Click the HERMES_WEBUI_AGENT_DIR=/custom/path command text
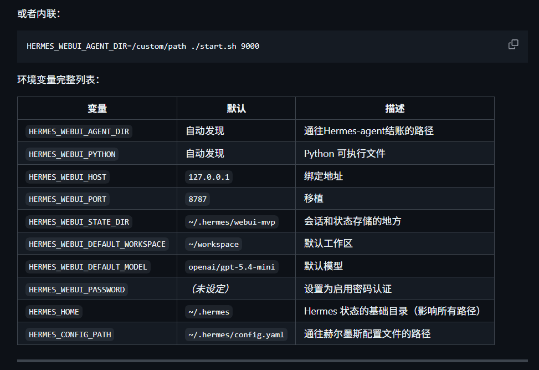Viewport: 539px width, 370px height. (x=143, y=46)
